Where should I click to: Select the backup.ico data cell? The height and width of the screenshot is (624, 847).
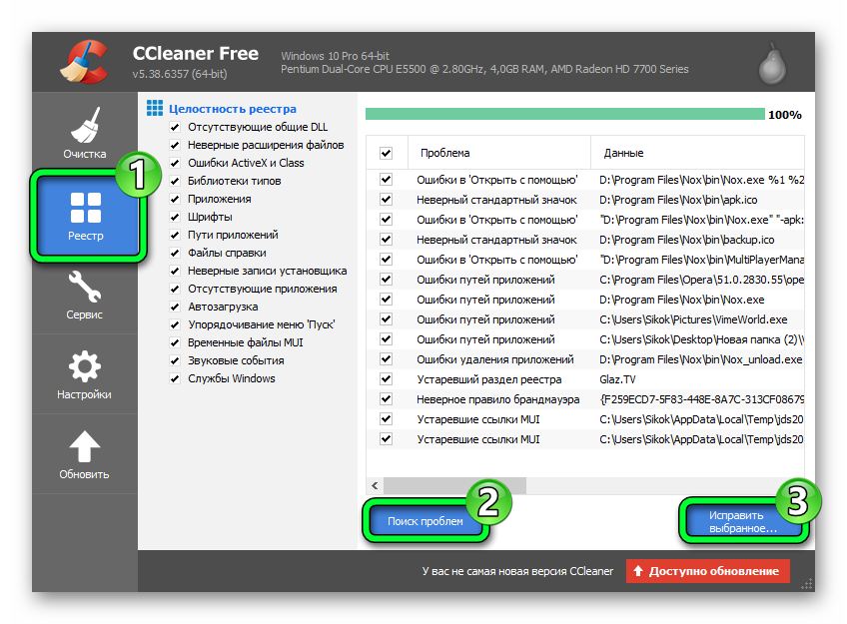tap(686, 240)
